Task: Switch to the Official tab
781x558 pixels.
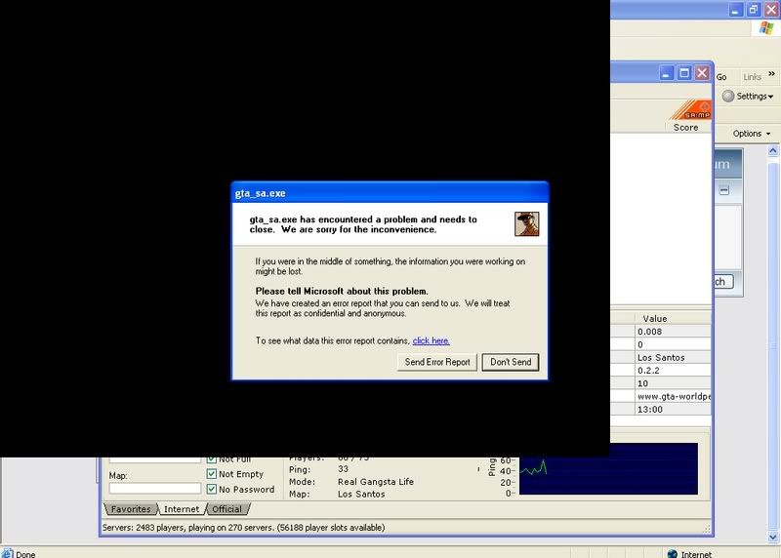Action: (x=226, y=509)
